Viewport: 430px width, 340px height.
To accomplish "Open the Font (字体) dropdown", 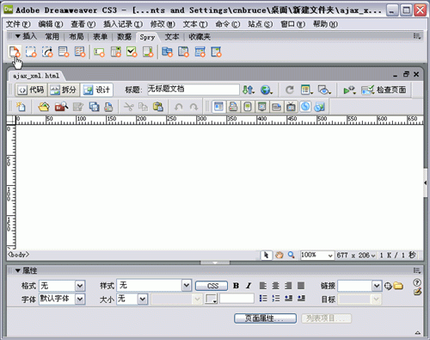I will point(80,300).
